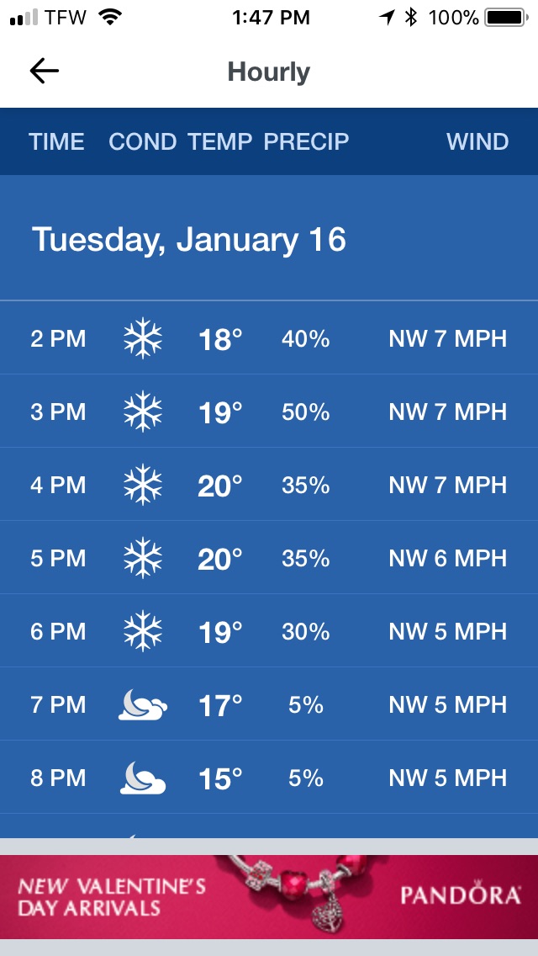Tap NW 6 MPH wind at 5 PM

coord(448,558)
